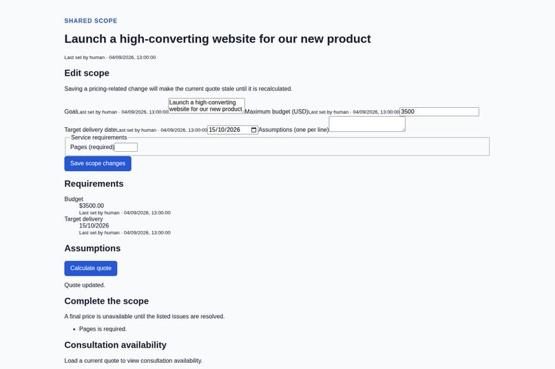Focus the Goal text area
Screen dimensions: 555x369
(207, 106)
